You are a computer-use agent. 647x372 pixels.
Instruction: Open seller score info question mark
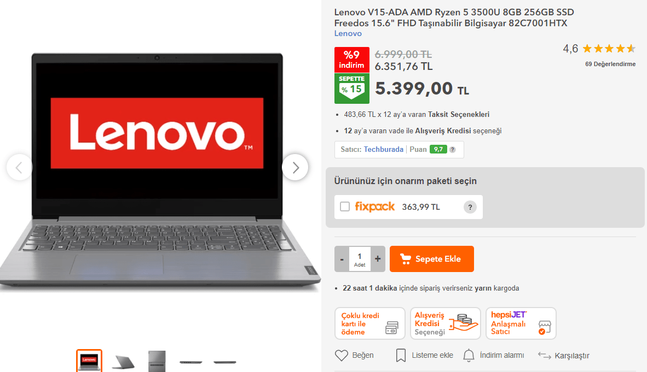pos(453,150)
